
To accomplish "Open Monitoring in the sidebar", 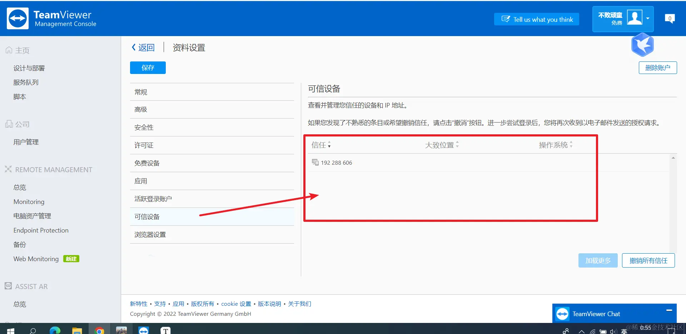I will [29, 201].
